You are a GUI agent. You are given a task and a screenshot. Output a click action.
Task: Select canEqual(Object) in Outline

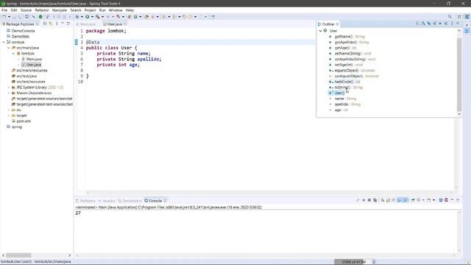tap(348, 76)
